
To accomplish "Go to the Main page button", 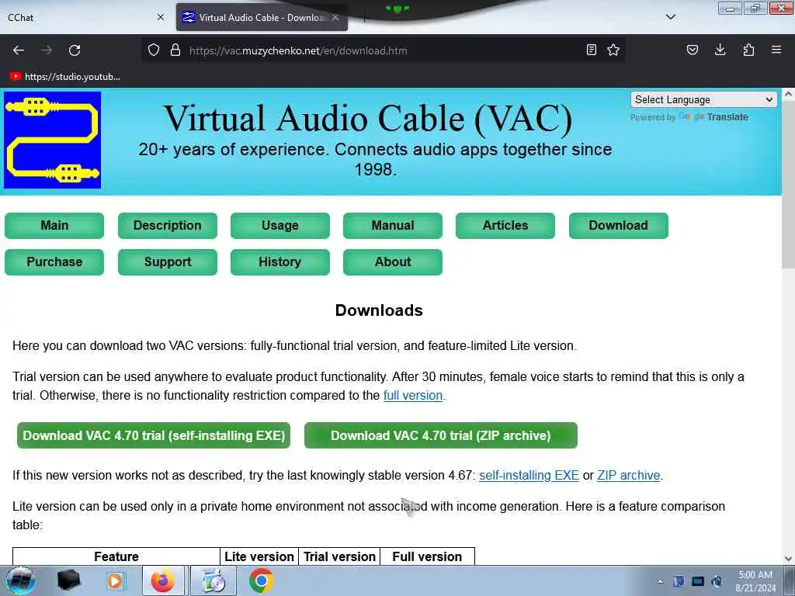I will coord(54,226).
